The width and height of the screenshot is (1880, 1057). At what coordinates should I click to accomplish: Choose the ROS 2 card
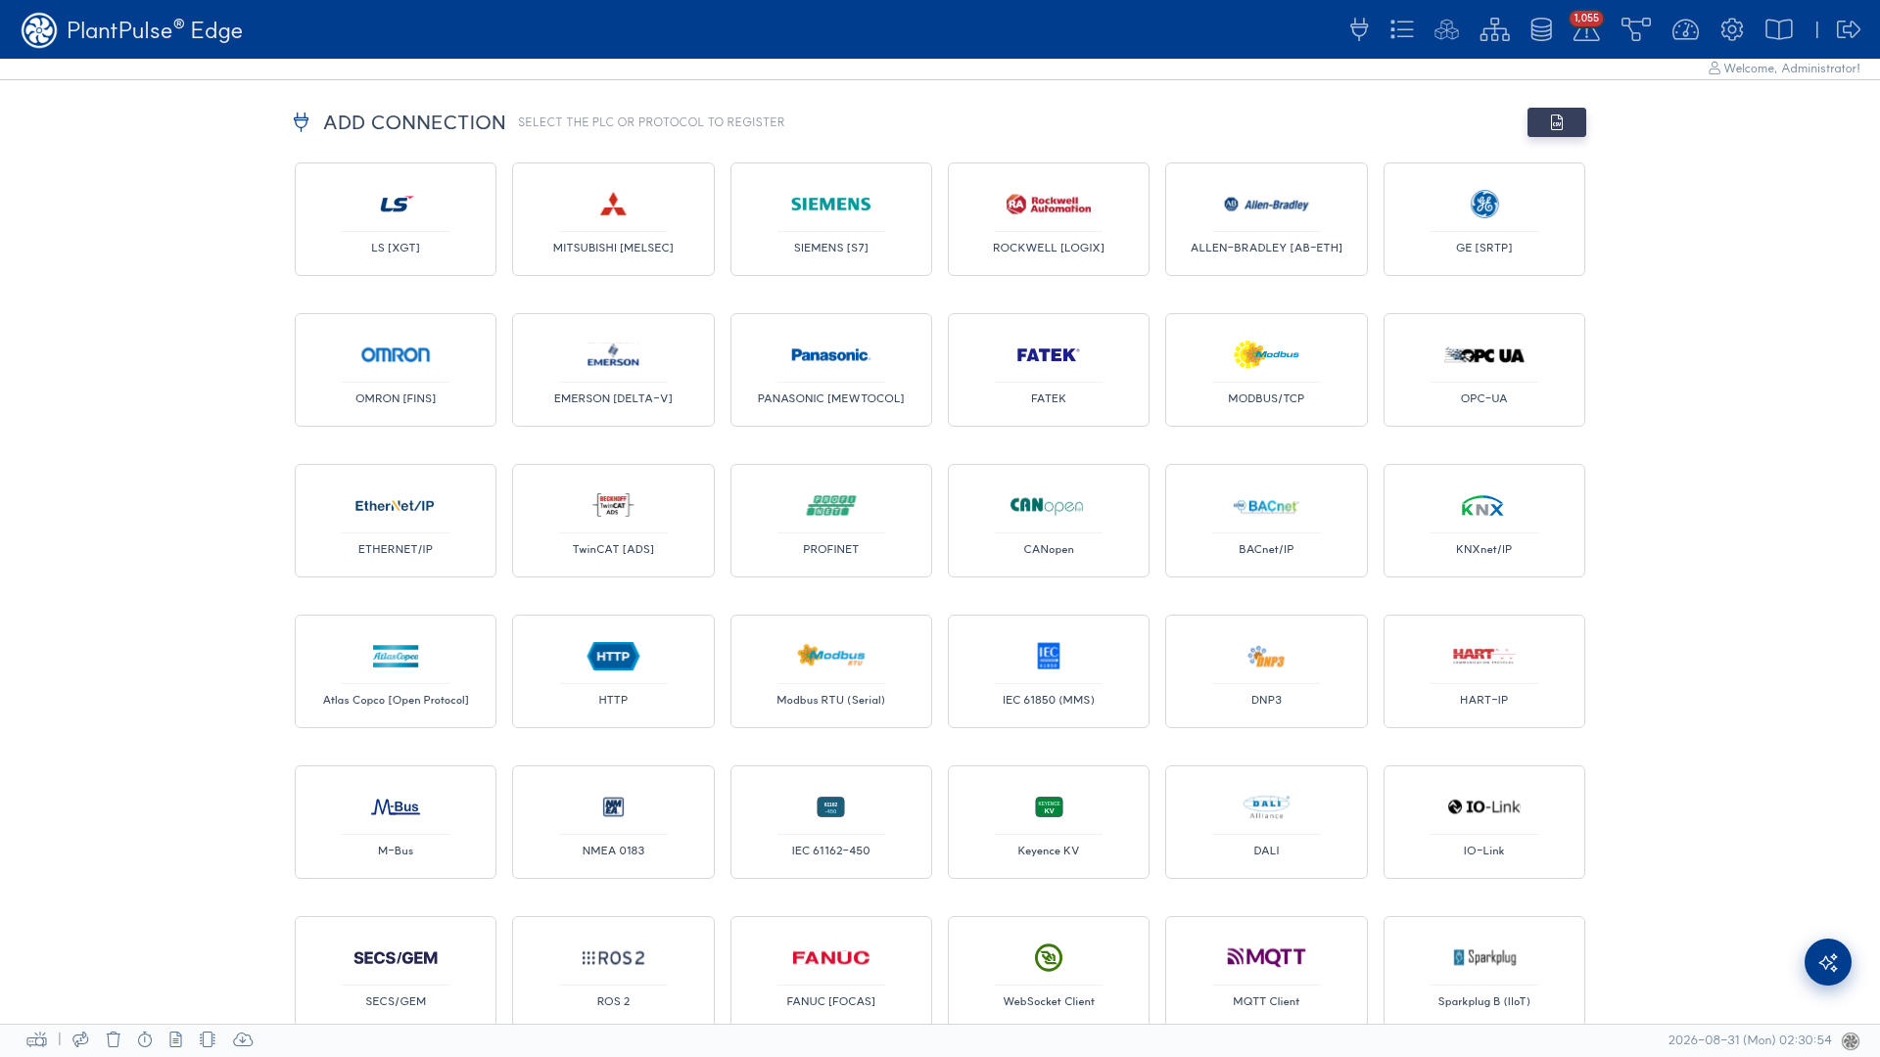click(613, 970)
